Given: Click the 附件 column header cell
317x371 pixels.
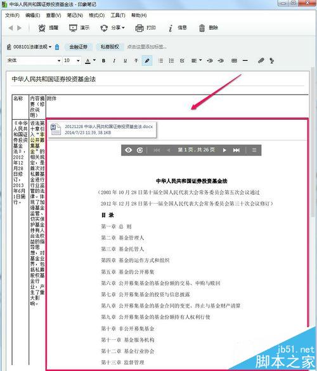Looking at the screenshot, I should point(177,107).
